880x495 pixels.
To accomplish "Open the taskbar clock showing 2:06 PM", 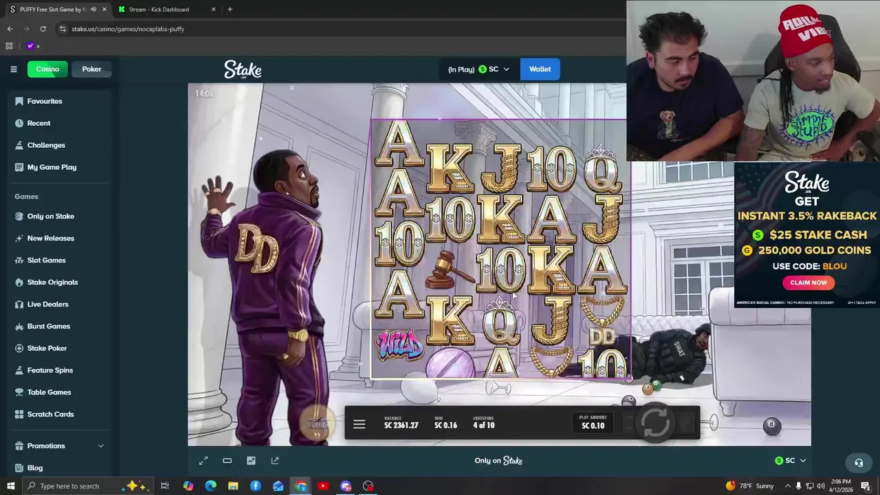I will [x=840, y=486].
